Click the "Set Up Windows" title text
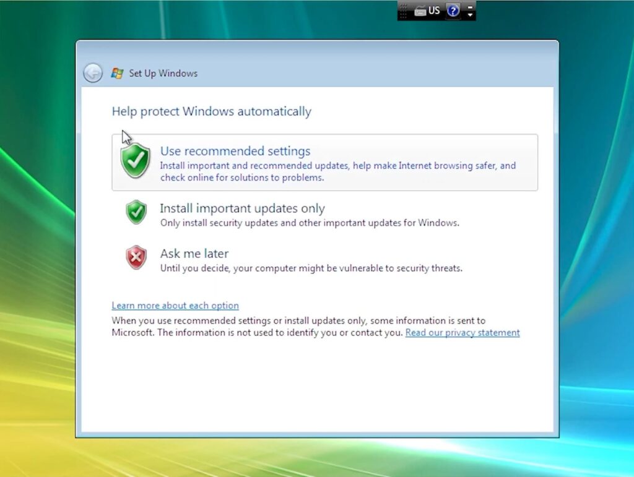634x477 pixels. pyautogui.click(x=163, y=73)
